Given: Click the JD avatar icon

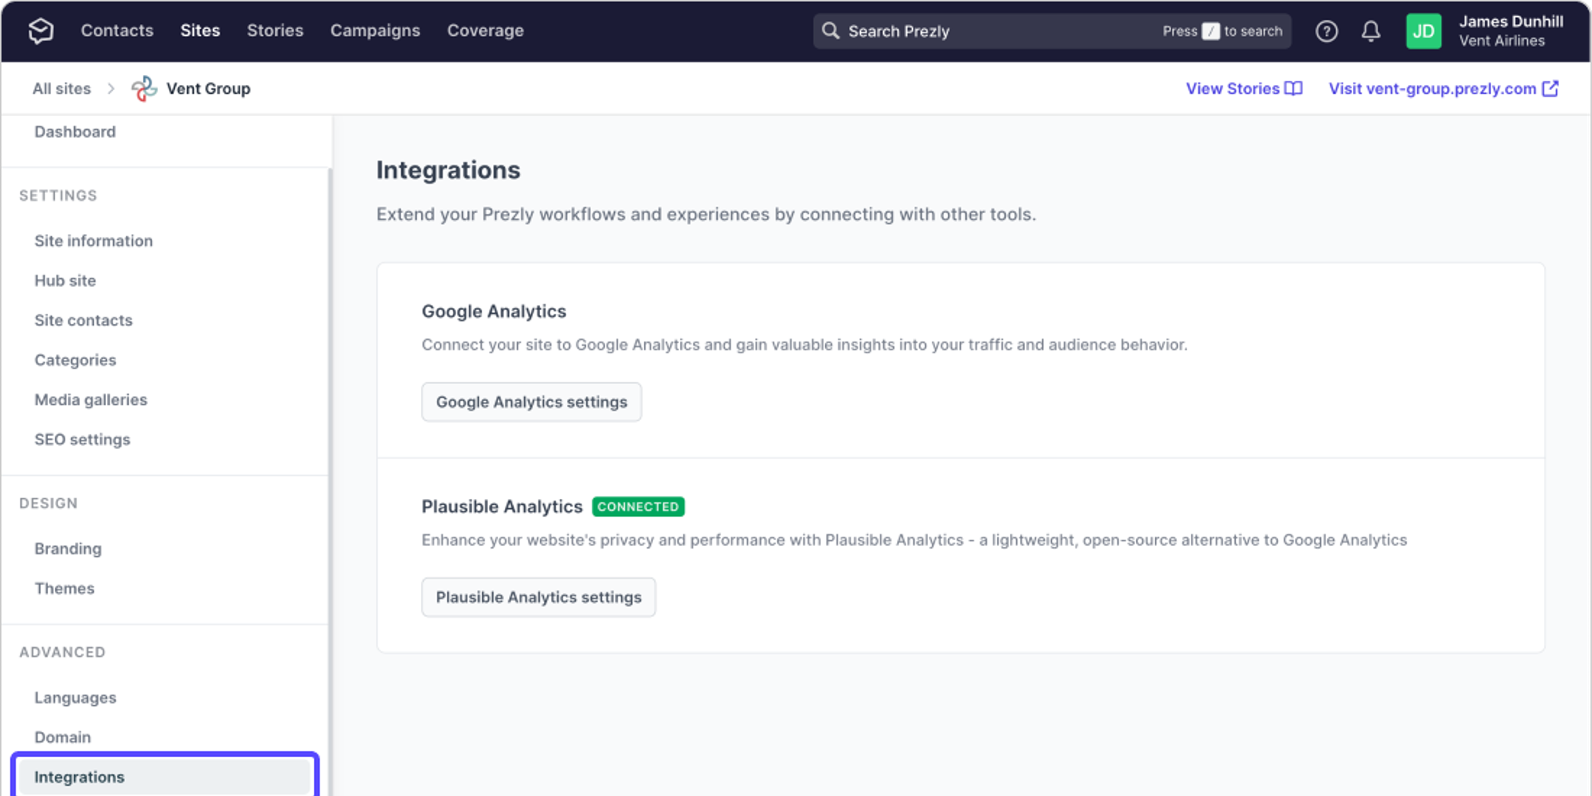Looking at the screenshot, I should tap(1423, 31).
